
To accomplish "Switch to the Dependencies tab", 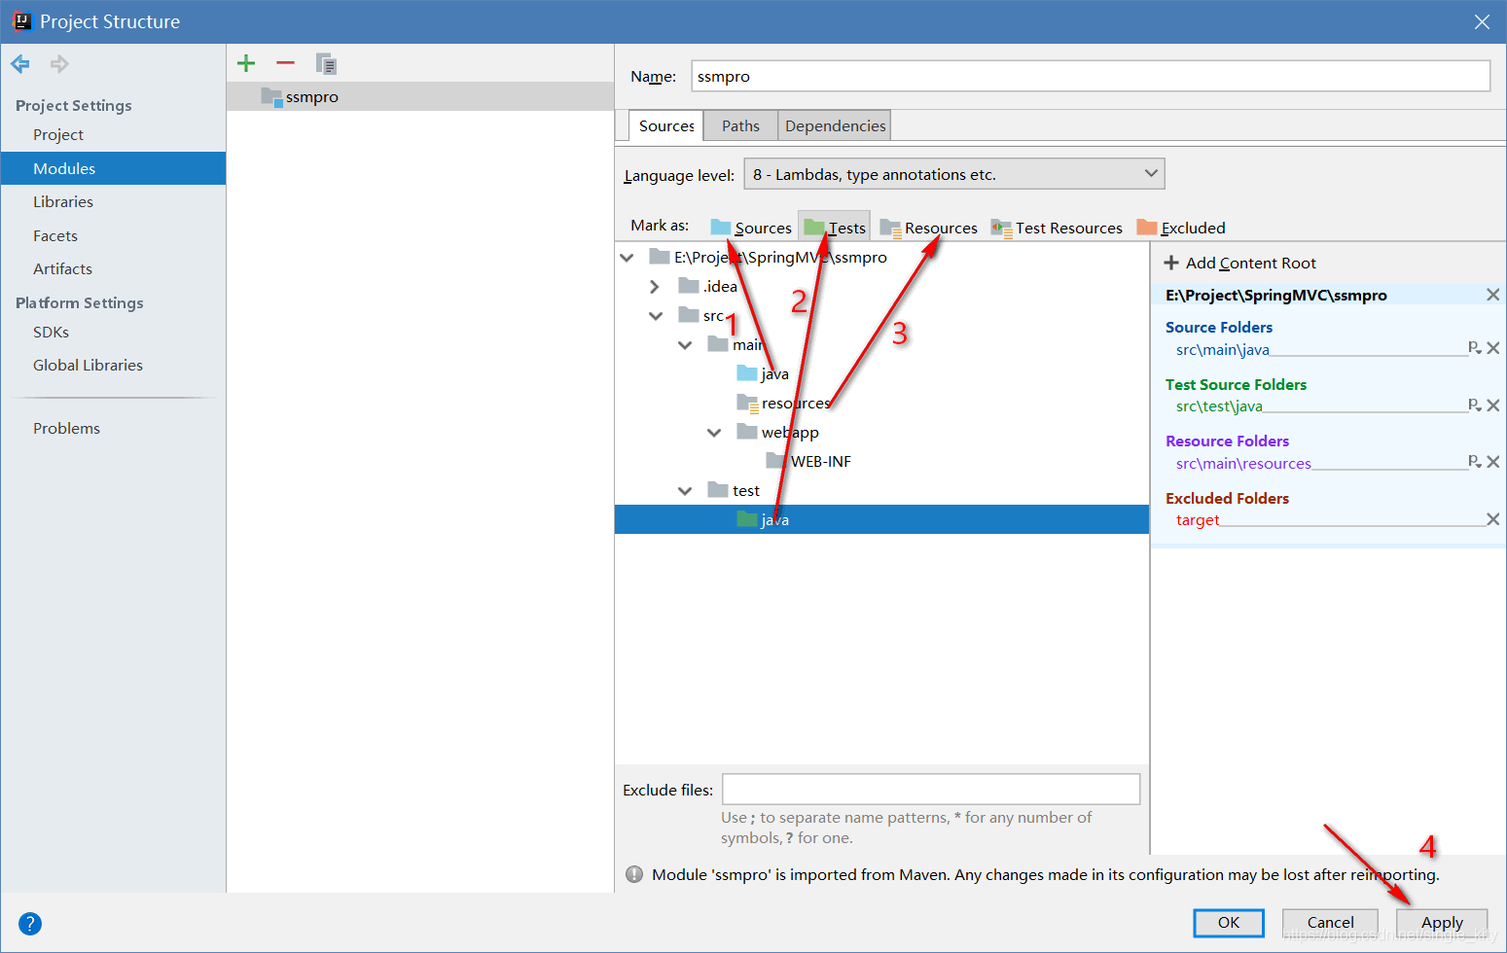I will point(835,125).
